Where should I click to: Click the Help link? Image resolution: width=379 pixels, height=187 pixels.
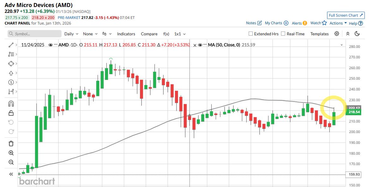point(353,23)
